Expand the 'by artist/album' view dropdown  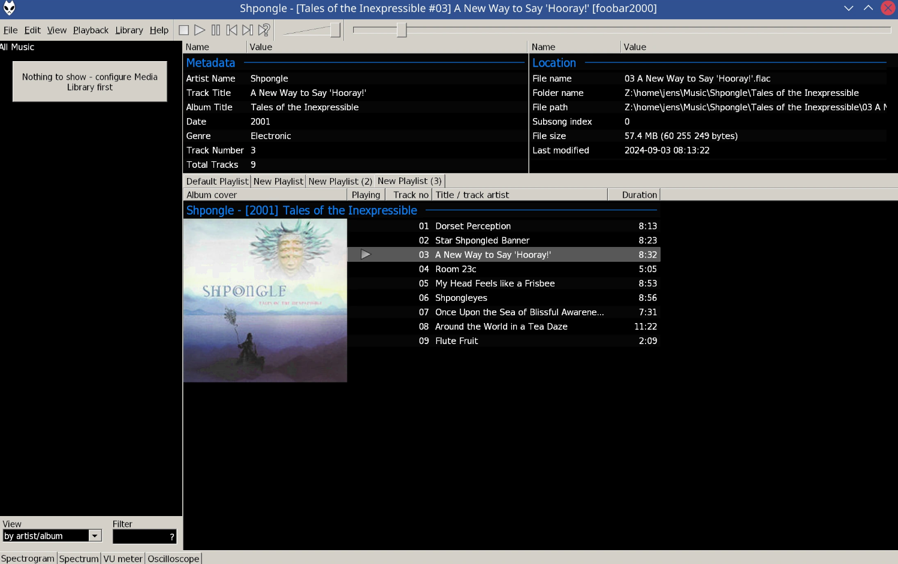(95, 536)
